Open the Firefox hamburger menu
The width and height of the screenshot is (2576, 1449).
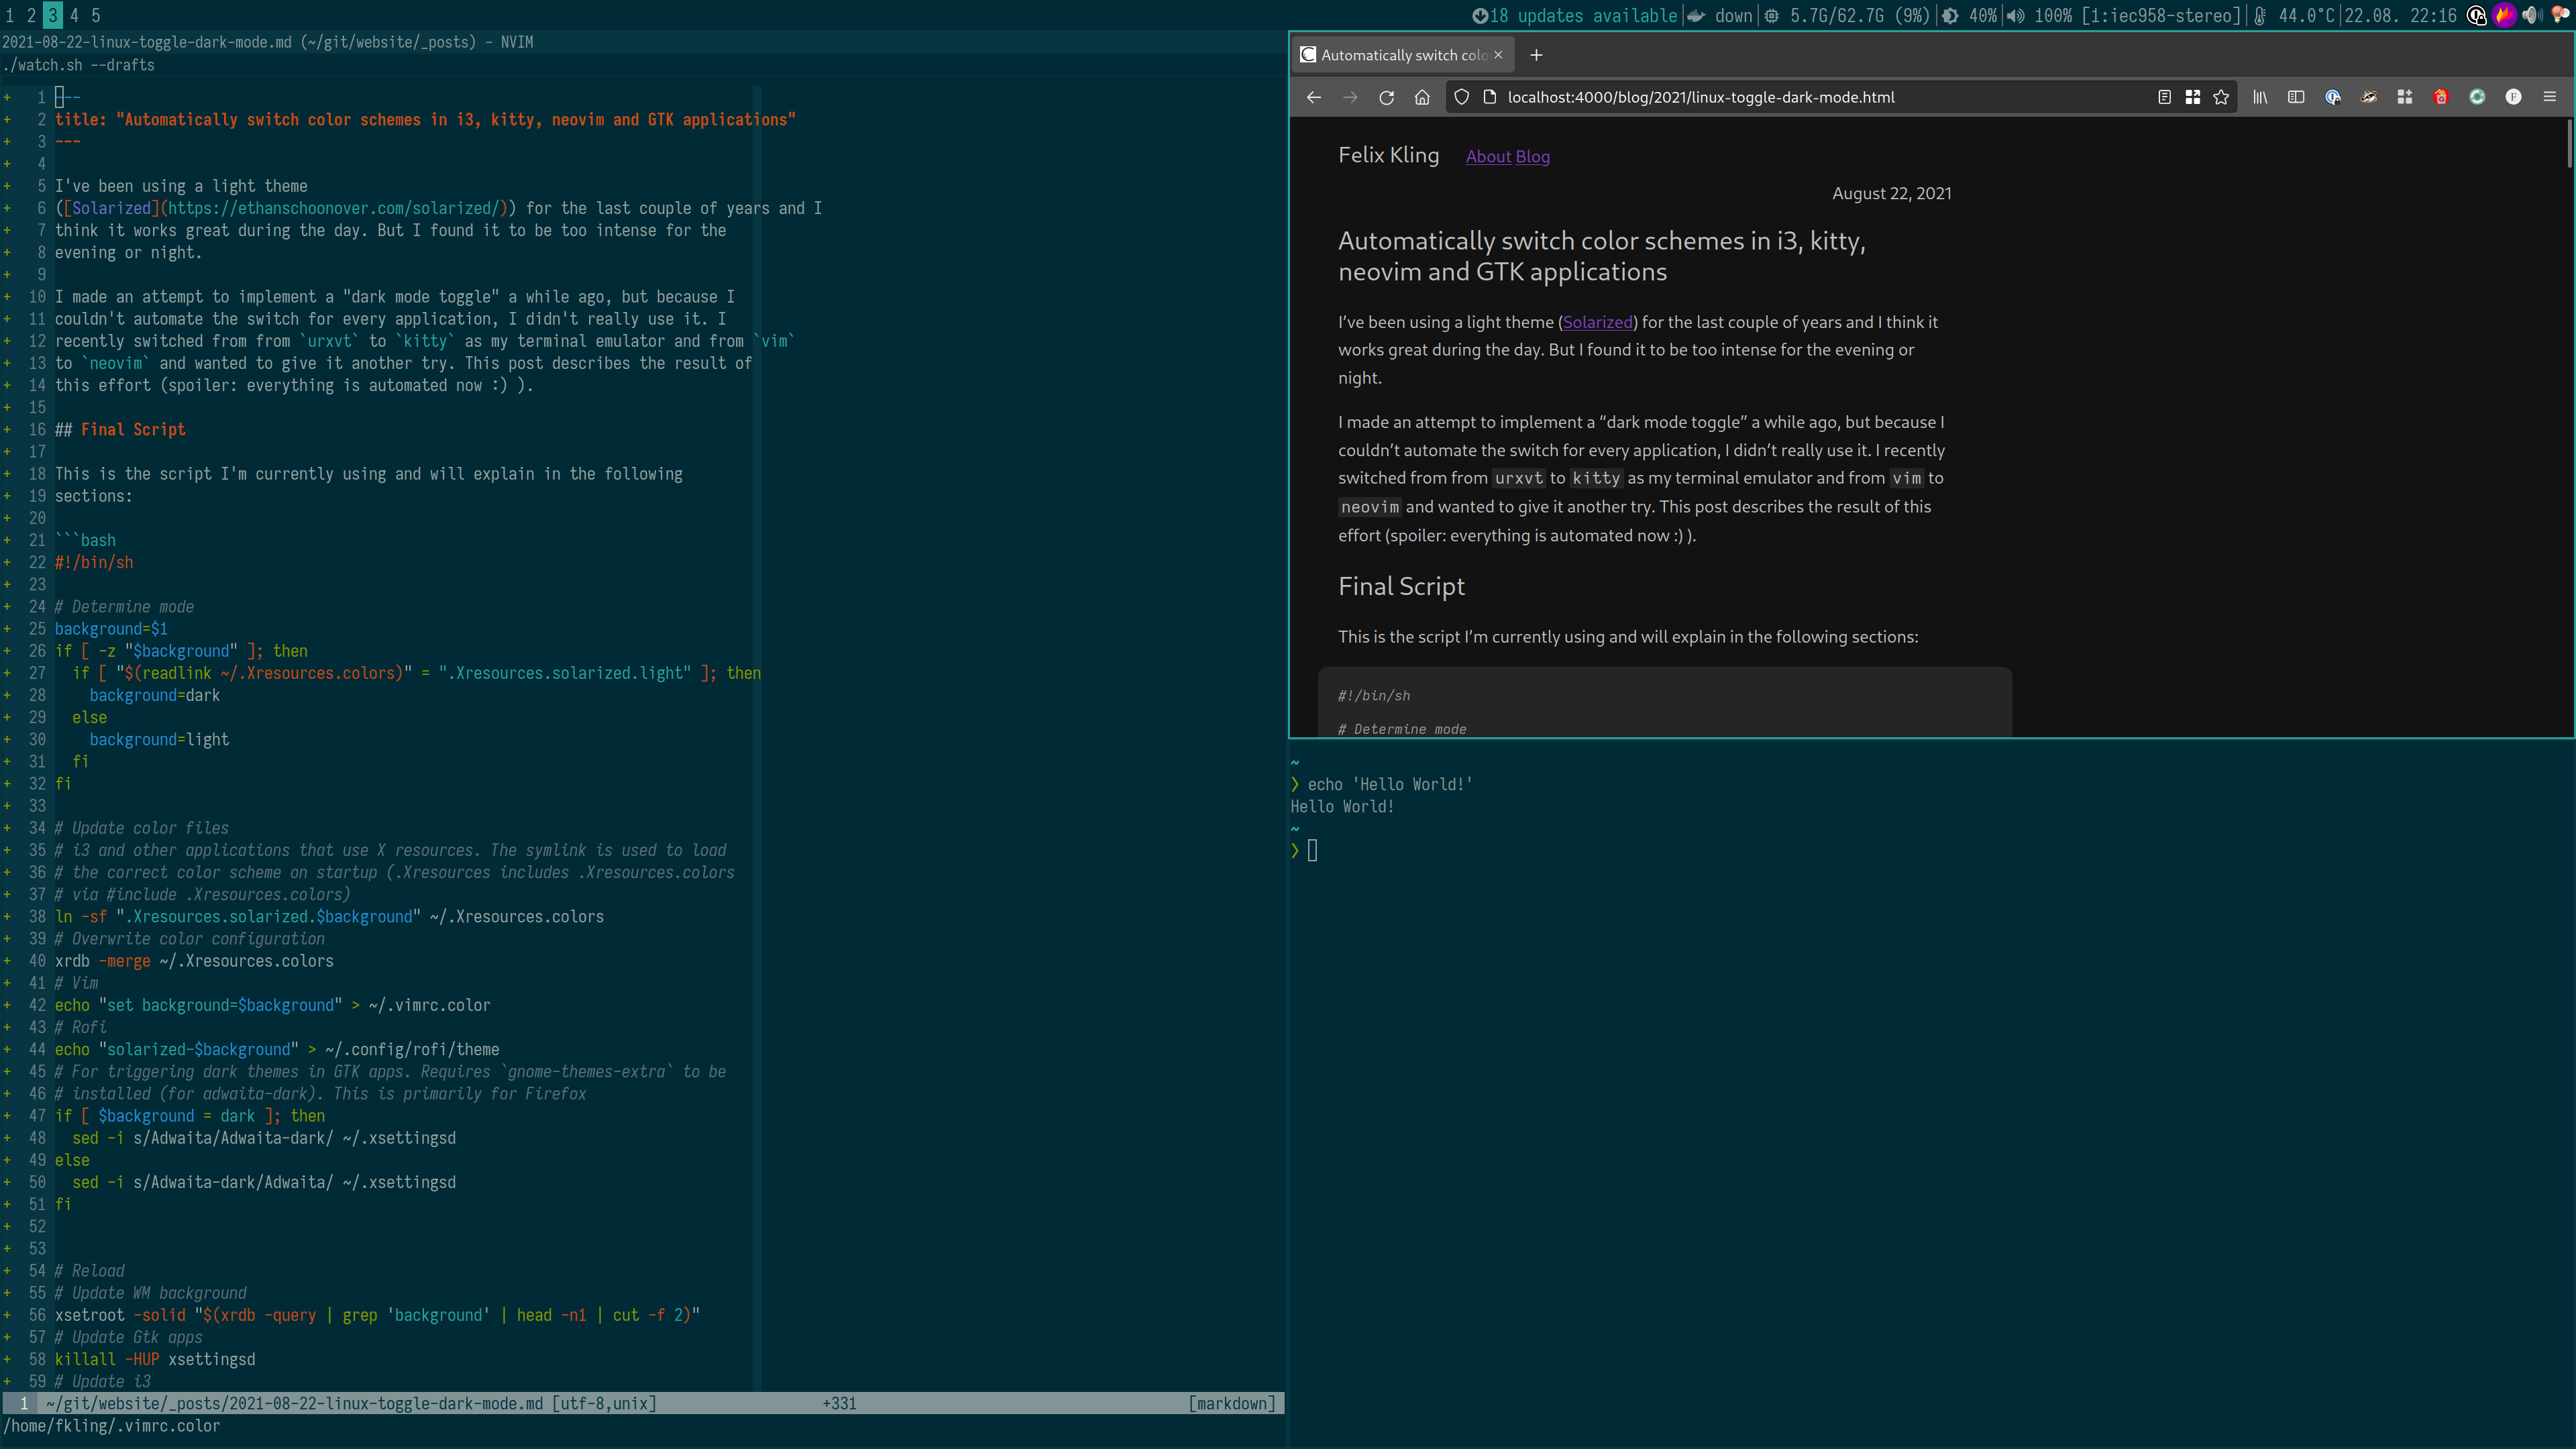pyautogui.click(x=2549, y=97)
